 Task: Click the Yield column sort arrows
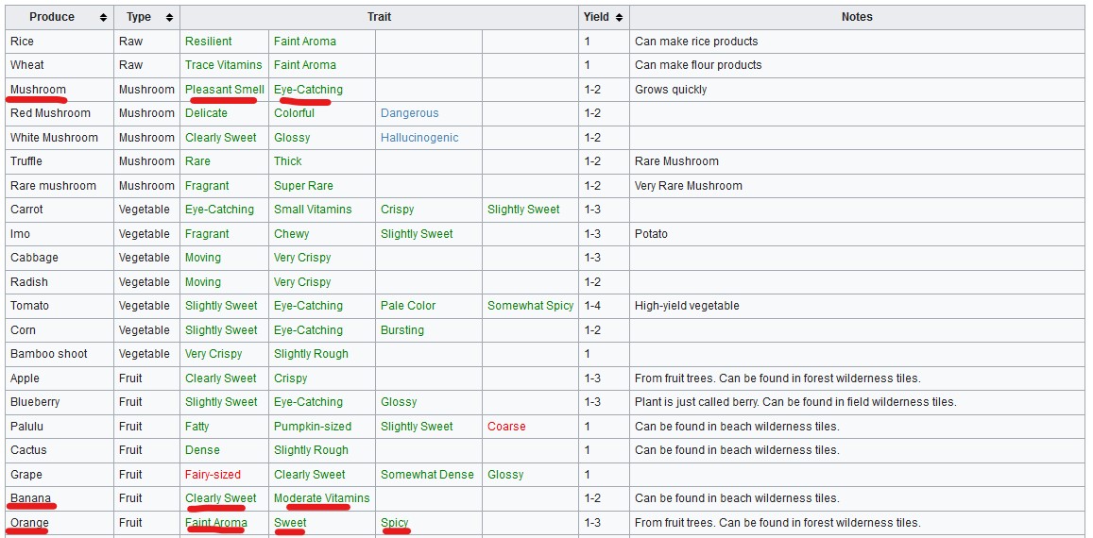[618, 18]
